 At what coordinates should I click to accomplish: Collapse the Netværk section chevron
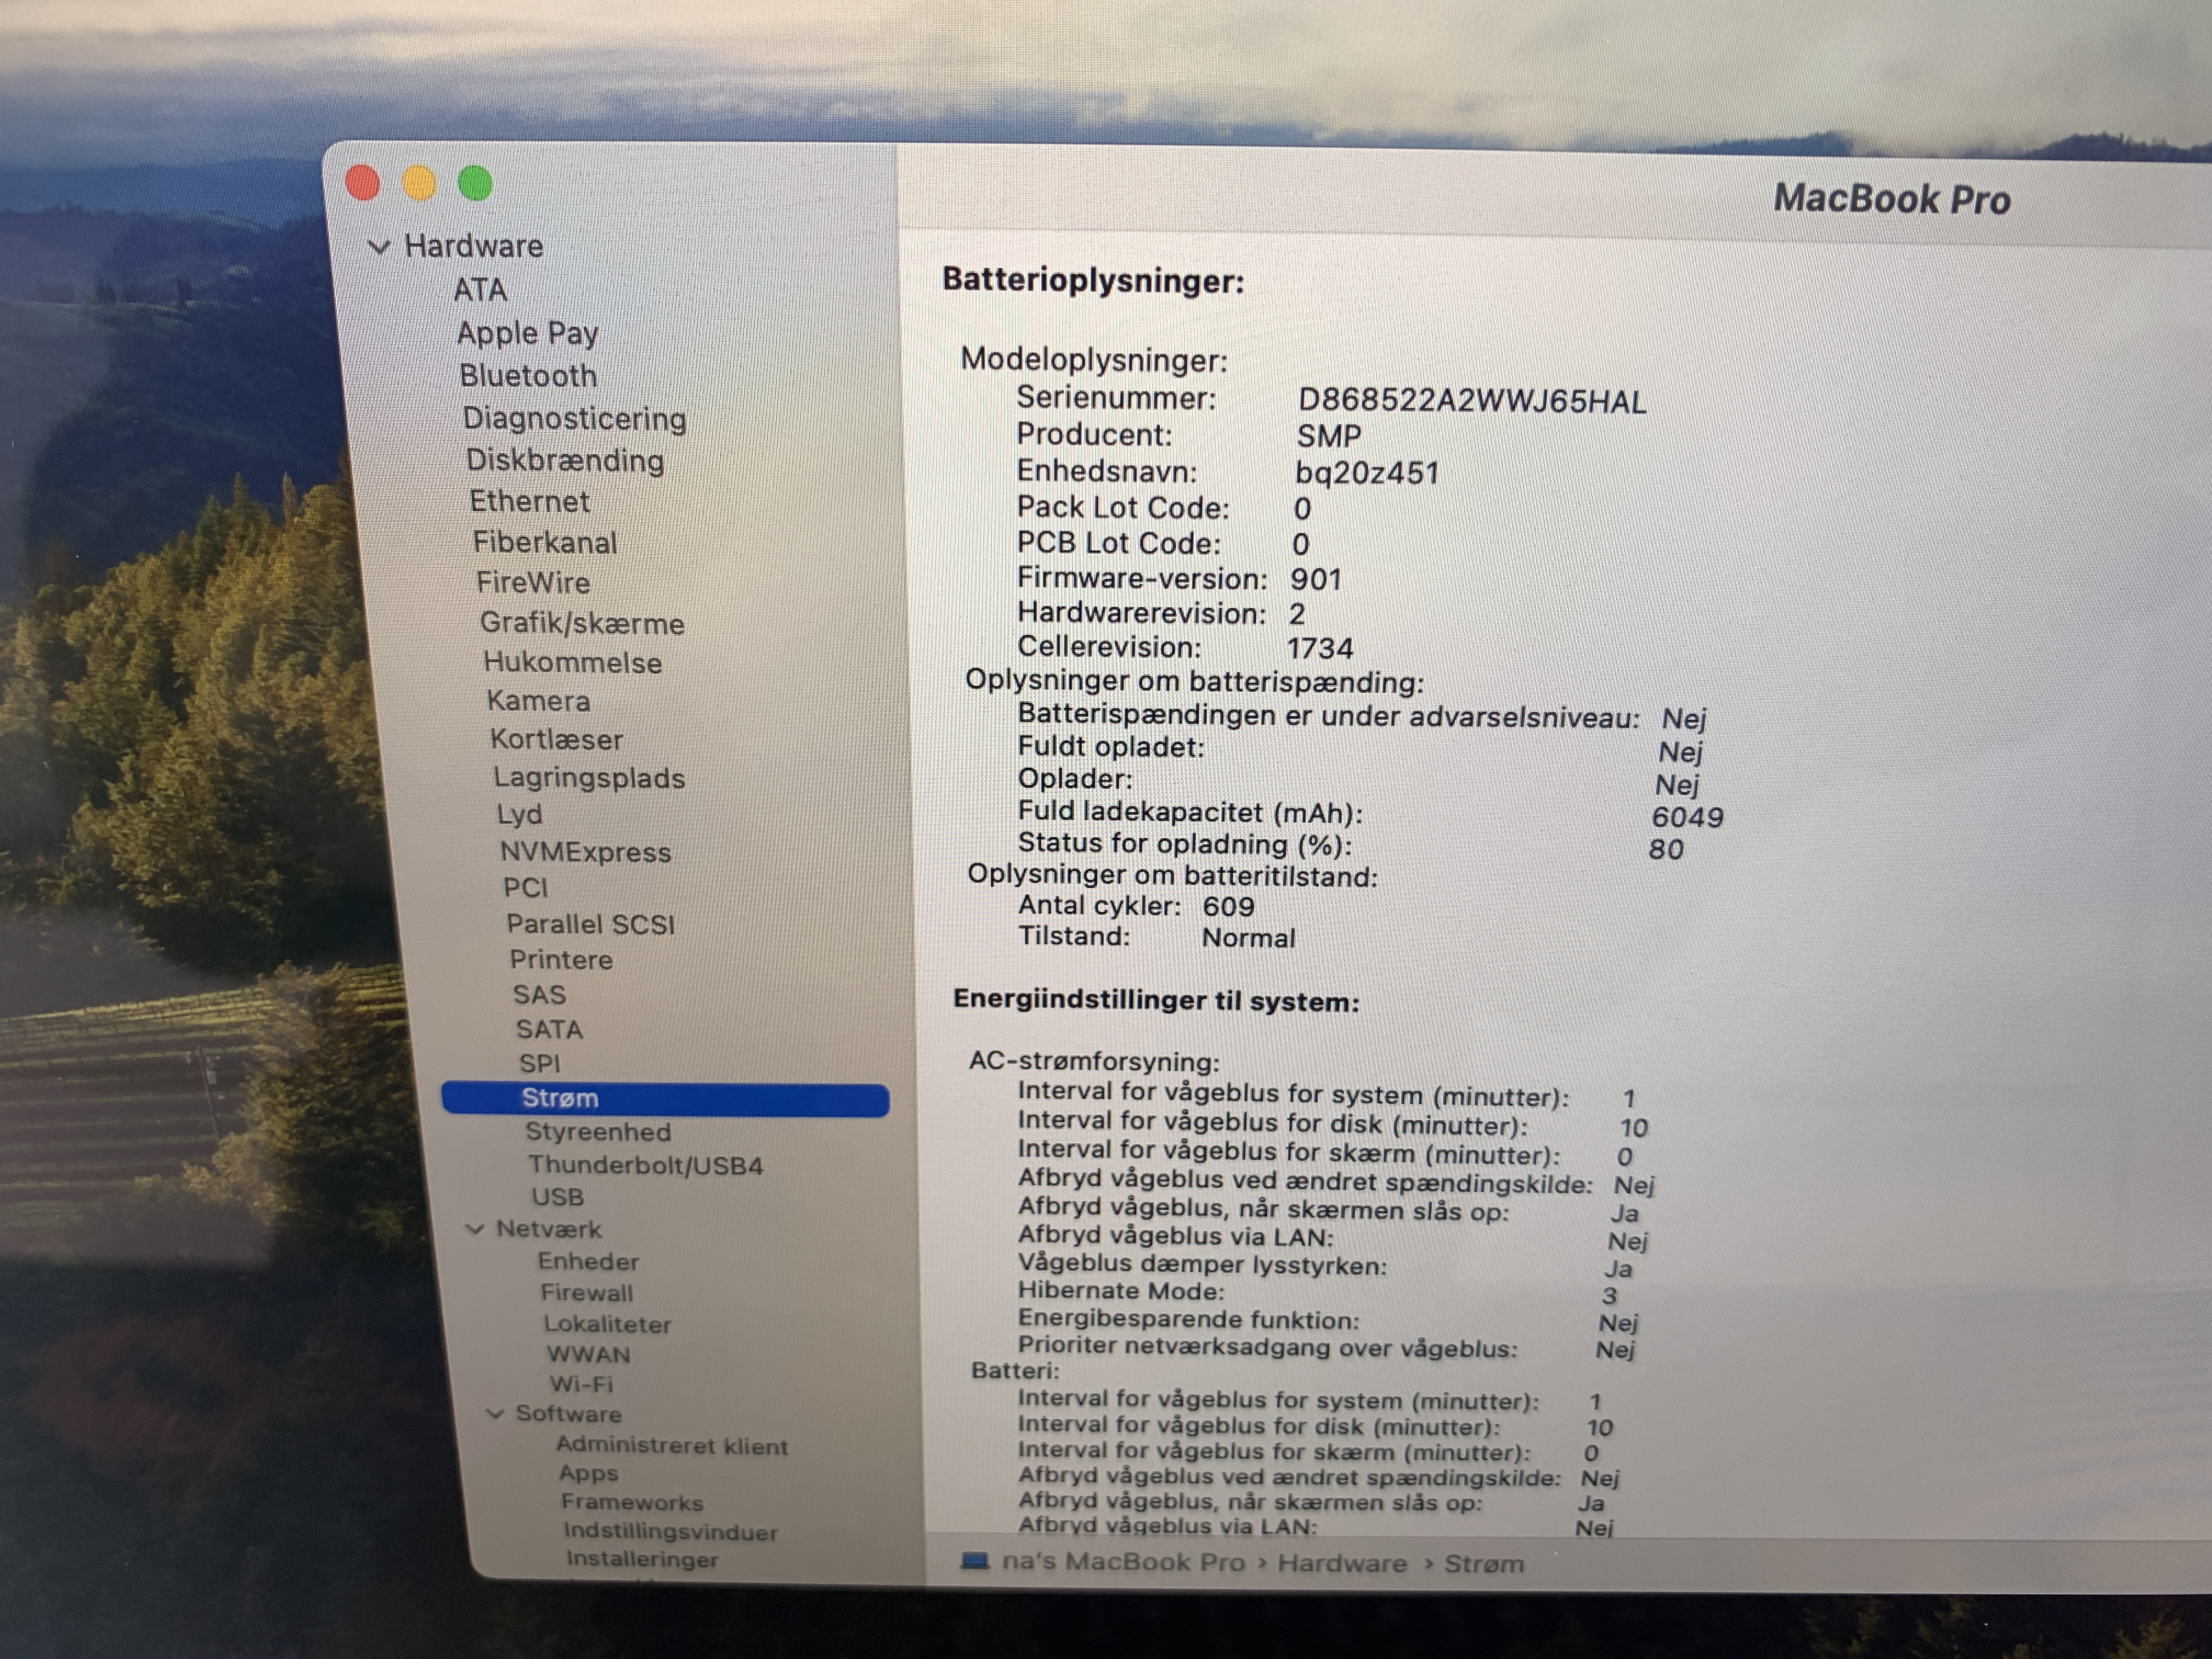pos(476,1229)
